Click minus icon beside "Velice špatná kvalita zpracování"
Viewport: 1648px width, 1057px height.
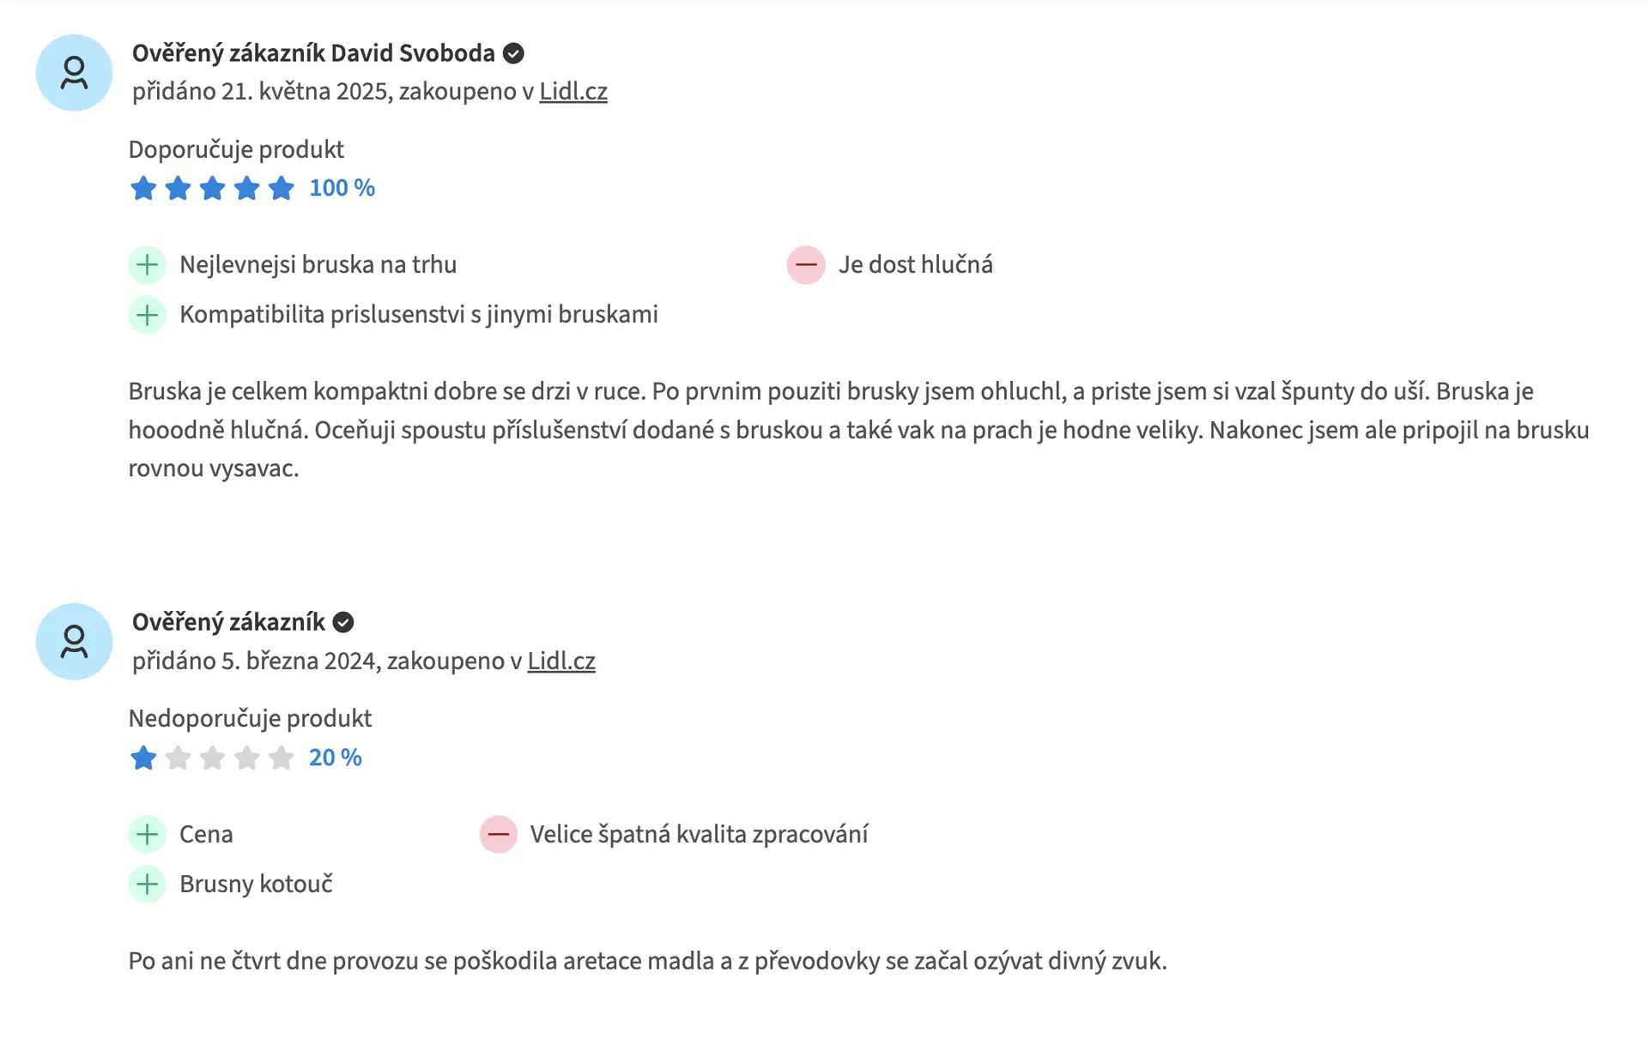click(498, 834)
